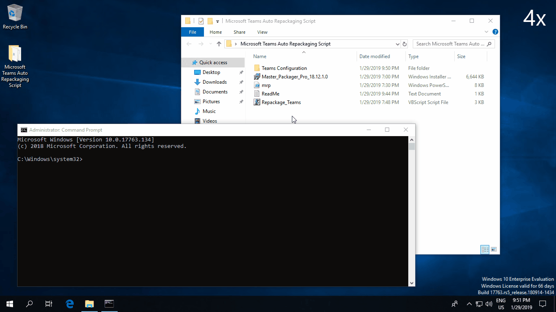Open the View ribbon tab
The height and width of the screenshot is (312, 556).
point(263,32)
